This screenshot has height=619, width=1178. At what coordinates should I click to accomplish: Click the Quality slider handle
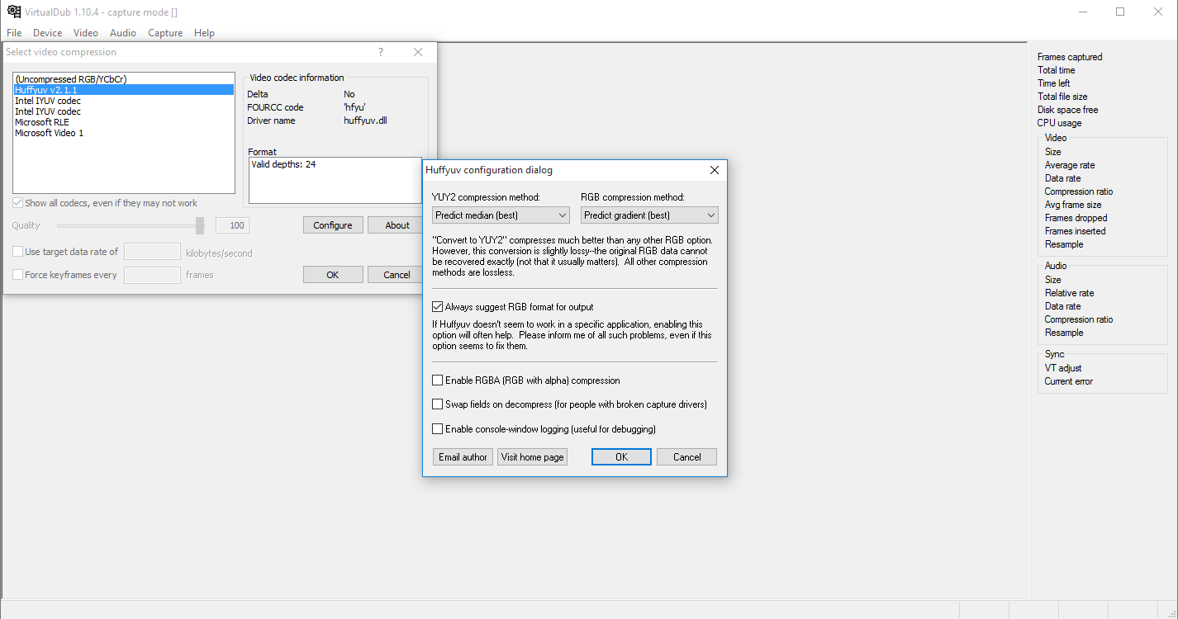coord(200,225)
